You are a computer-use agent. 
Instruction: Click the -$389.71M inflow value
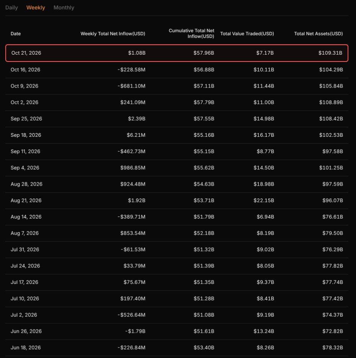131,217
